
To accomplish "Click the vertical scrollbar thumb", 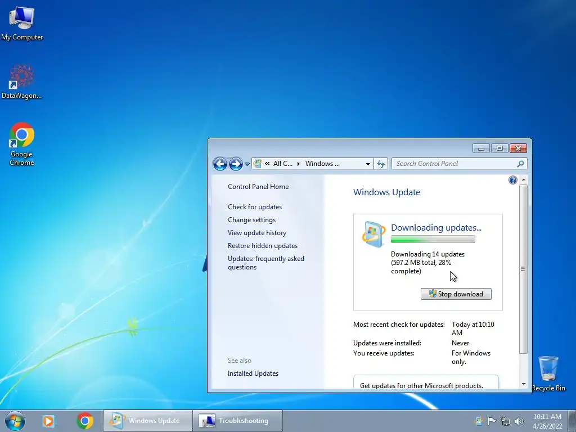I will 524,269.
